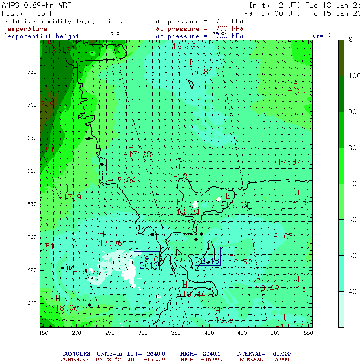The height and width of the screenshot is (364, 364).
Task: Click the colorbar tick label '80'
Action: 352,148
